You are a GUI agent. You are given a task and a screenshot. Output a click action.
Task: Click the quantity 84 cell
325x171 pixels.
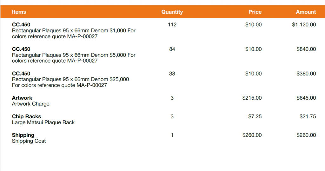(x=172, y=49)
